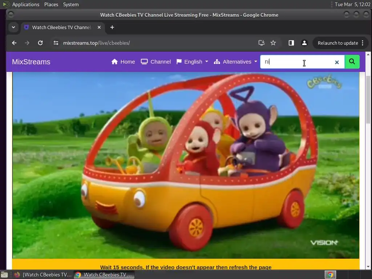Open the Applications menu
The width and height of the screenshot is (372, 279).
(x=26, y=4)
